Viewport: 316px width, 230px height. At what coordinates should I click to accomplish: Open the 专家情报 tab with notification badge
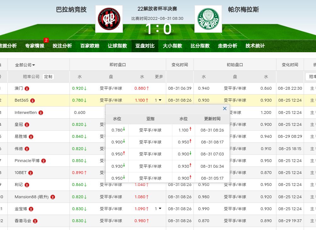coord(35,46)
